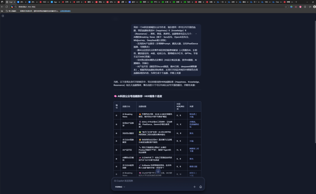
Task: Start a new chat with the compose icon
Action: pyautogui.click(x=3, y=16)
